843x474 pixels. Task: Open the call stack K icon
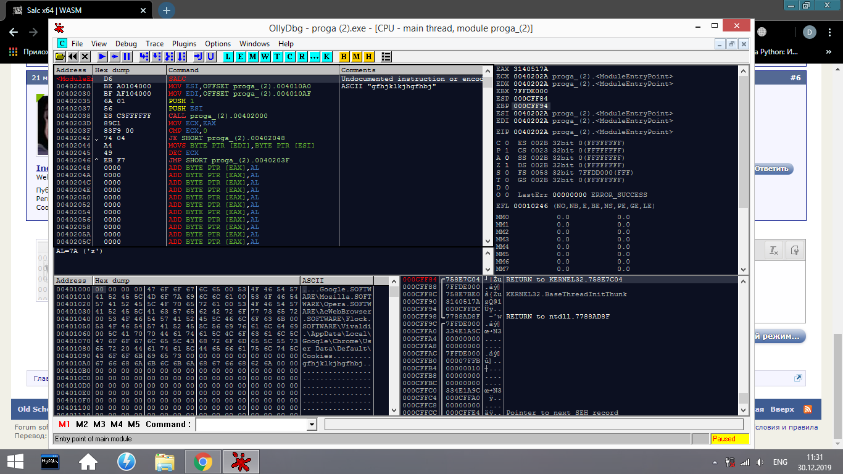pos(327,57)
